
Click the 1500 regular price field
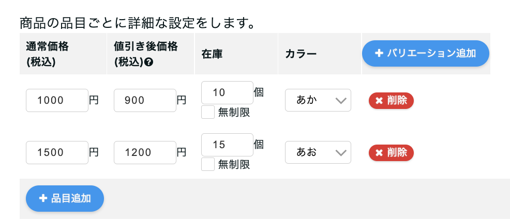click(57, 152)
